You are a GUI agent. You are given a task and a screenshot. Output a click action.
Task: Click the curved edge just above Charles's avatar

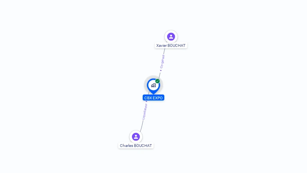142,127
